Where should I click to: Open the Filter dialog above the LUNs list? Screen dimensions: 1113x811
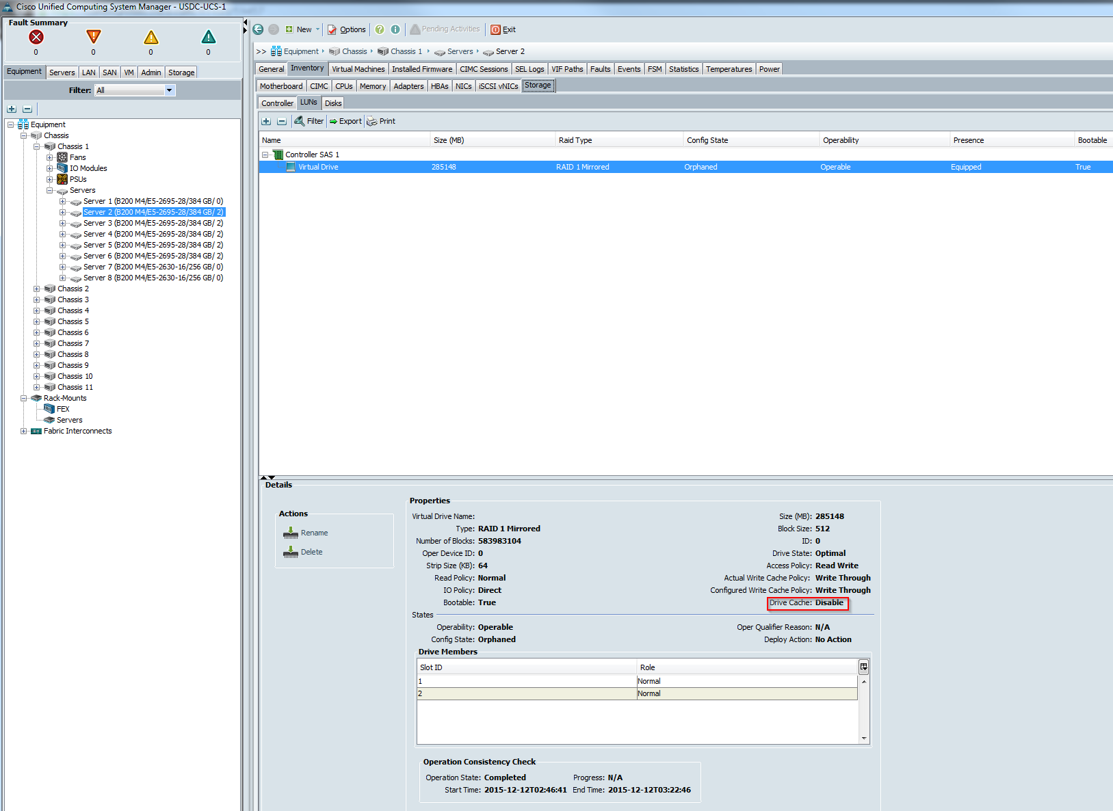[309, 121]
